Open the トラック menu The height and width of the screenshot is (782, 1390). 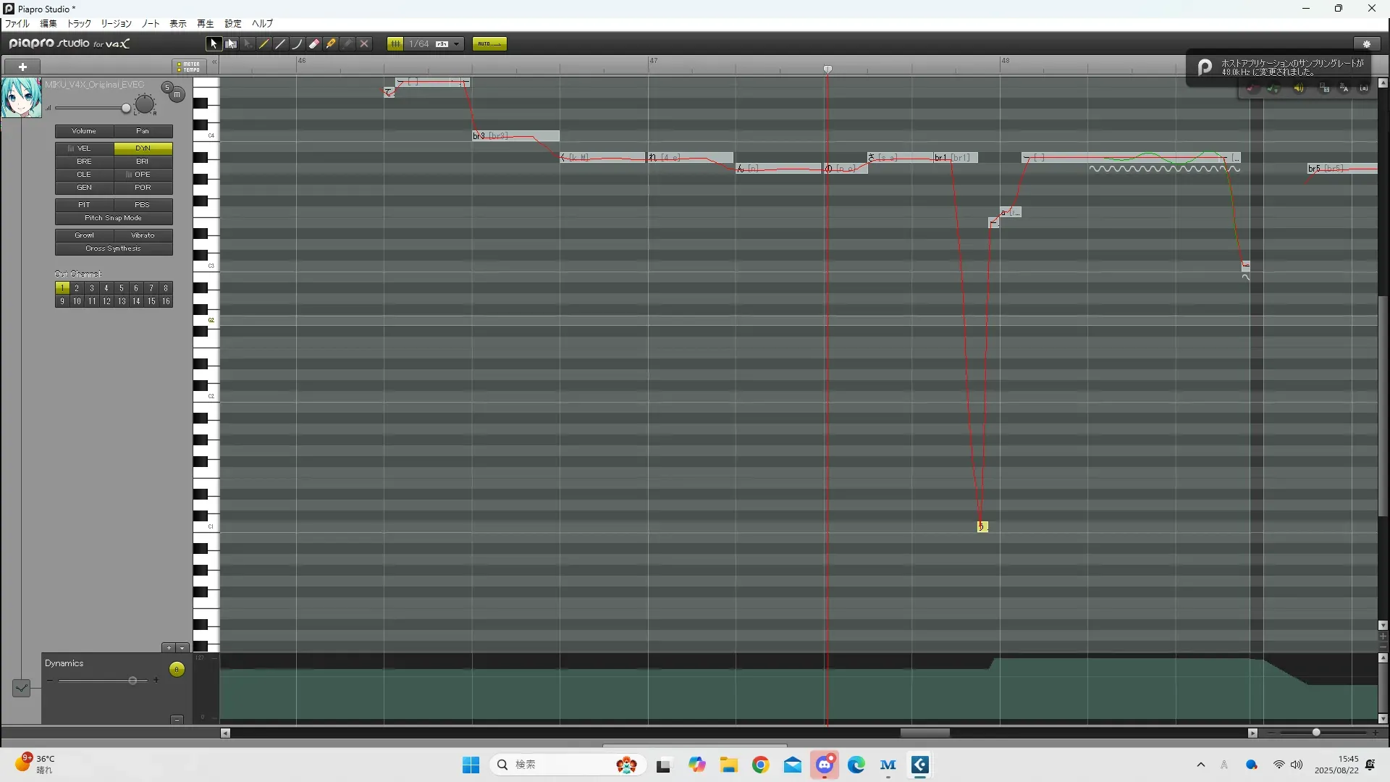tap(79, 24)
